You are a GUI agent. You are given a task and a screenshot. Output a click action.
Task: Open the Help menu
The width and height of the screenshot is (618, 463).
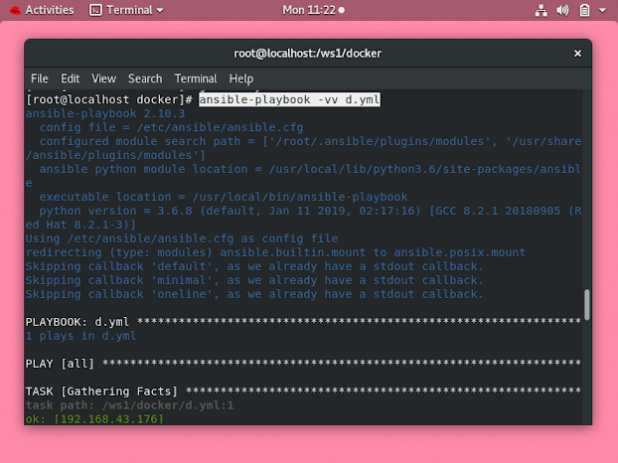coord(241,78)
